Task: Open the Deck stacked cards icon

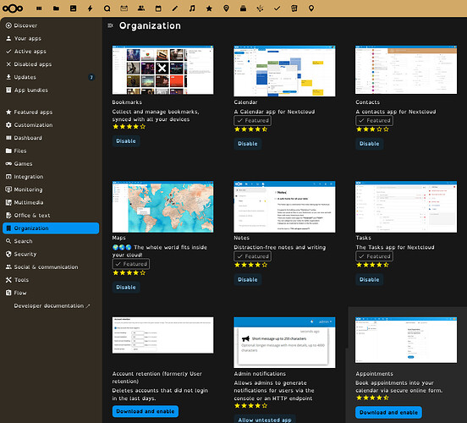Action: [243, 8]
